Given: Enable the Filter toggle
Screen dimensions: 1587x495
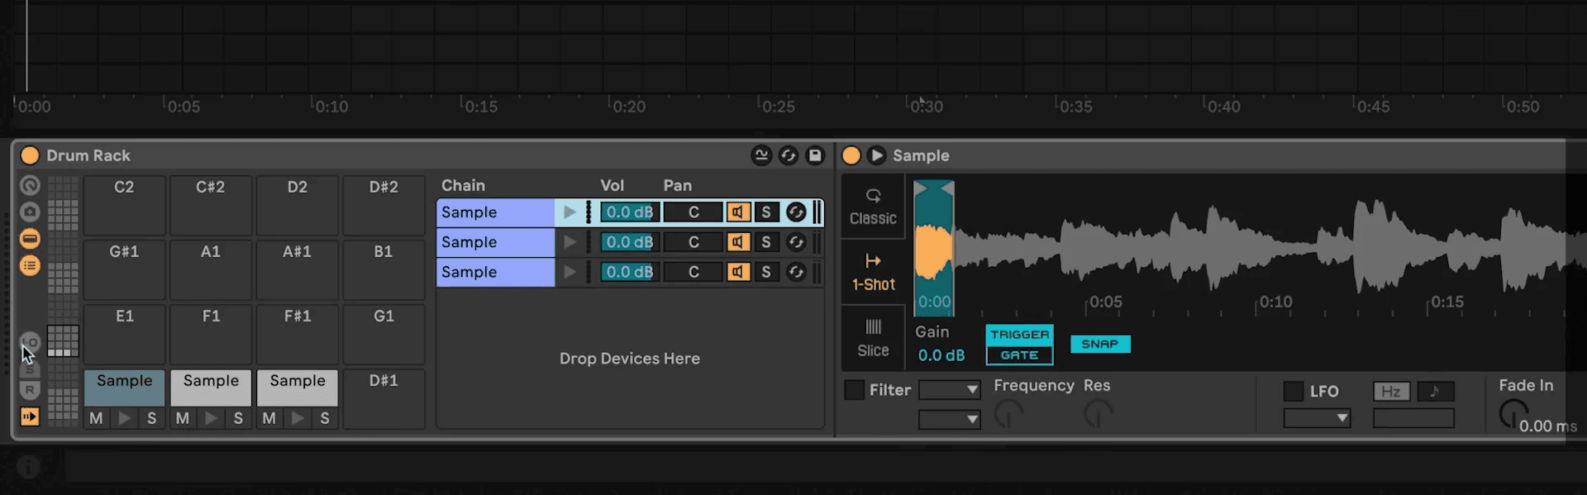Looking at the screenshot, I should 854,390.
